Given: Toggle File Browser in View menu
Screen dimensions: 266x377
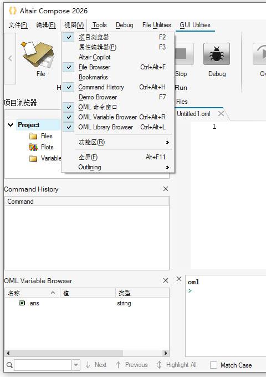Looking at the screenshot, I should [117, 67].
